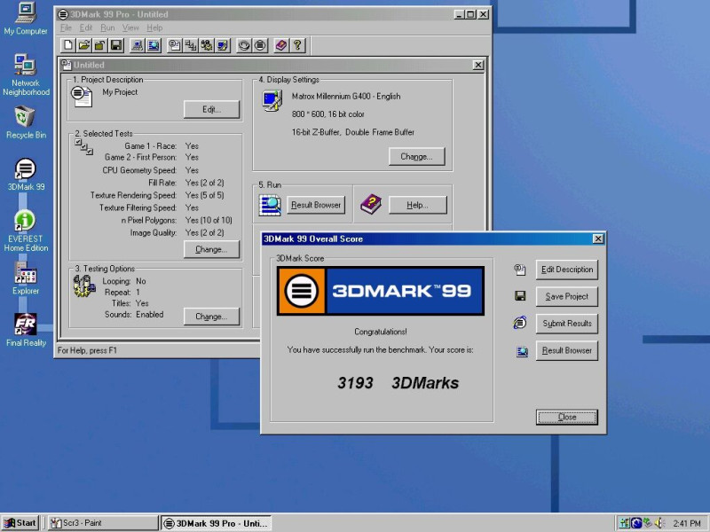This screenshot has width=710, height=532.
Task: Click Change... button under Selected Tests
Action: tap(211, 249)
